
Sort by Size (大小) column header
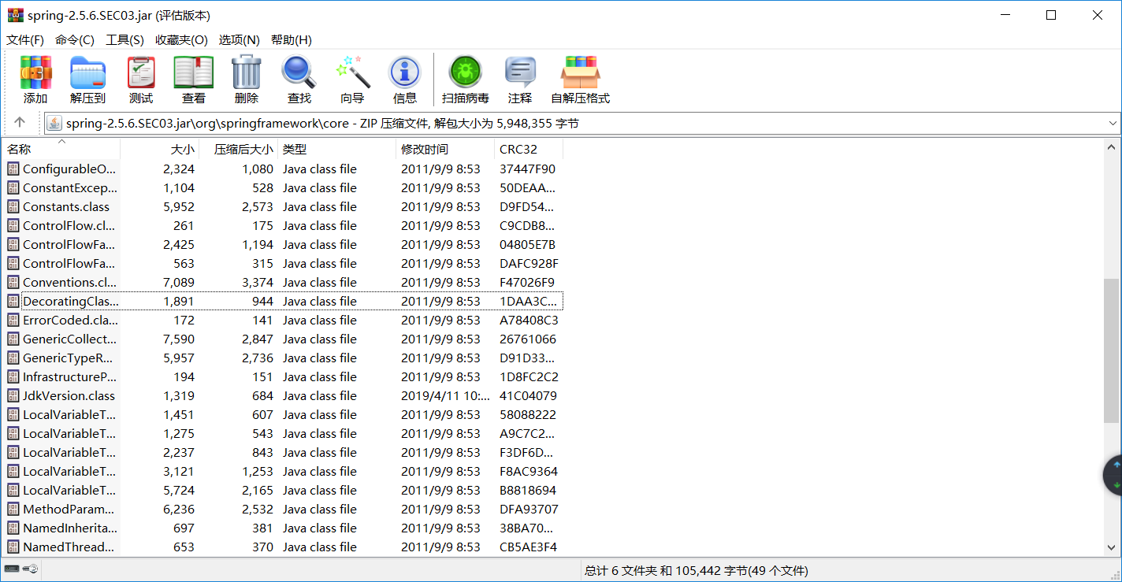coord(160,149)
